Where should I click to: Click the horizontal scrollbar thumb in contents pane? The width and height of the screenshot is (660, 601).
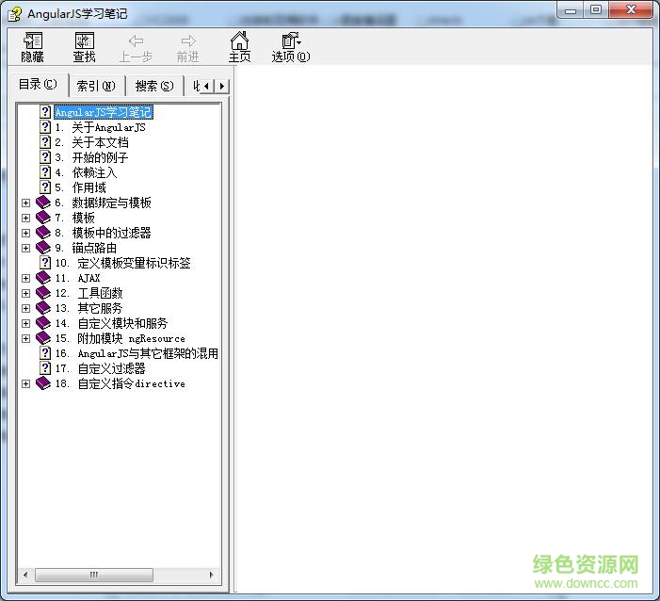click(x=94, y=575)
